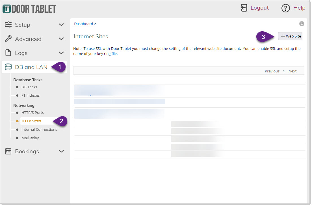The width and height of the screenshot is (312, 206).
Task: Click the Bookings calendar icon
Action: tap(8, 151)
